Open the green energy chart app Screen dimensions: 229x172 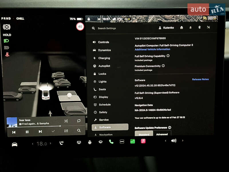tap(133, 141)
